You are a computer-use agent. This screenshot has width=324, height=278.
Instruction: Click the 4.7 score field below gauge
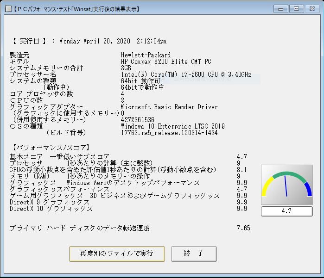point(286,211)
